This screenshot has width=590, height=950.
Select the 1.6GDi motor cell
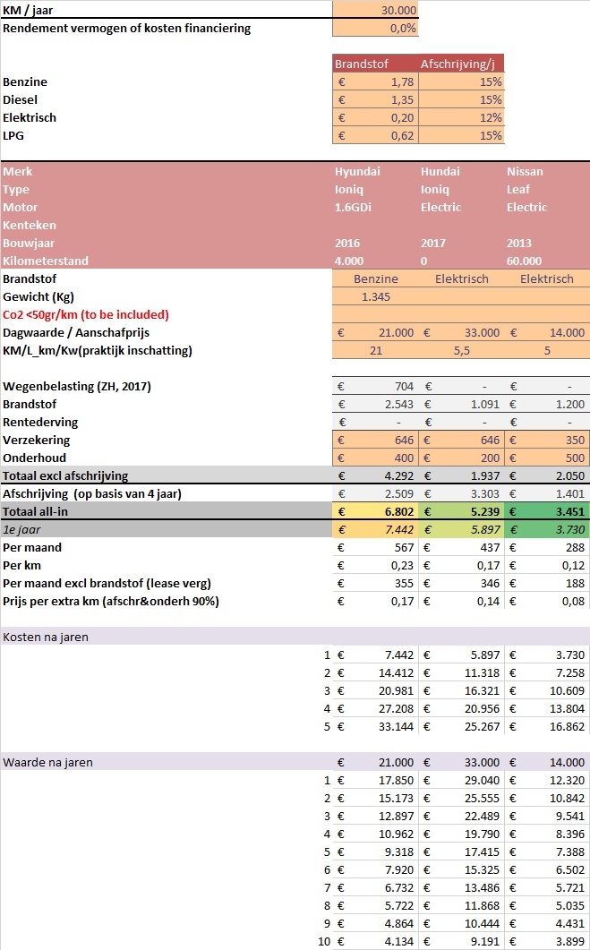[x=375, y=207]
